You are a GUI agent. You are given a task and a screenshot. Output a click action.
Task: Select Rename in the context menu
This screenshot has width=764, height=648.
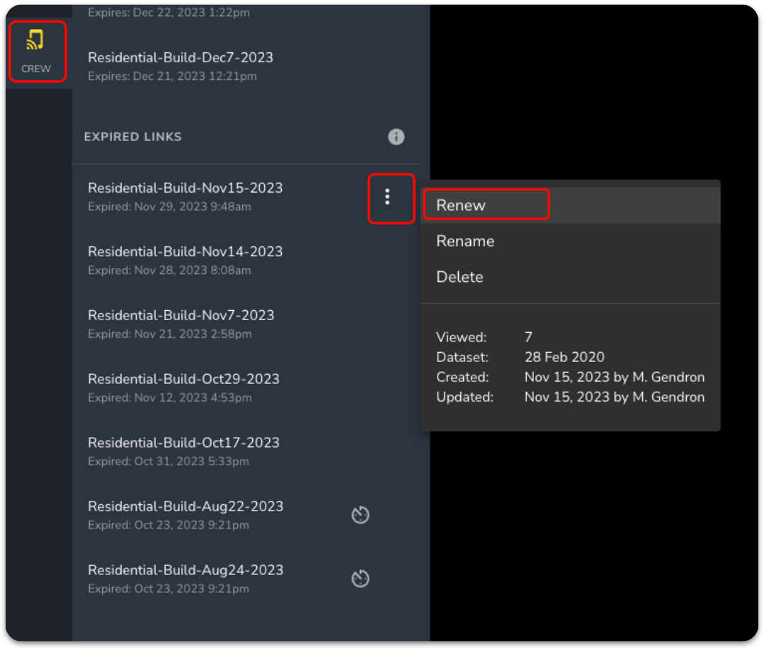(465, 241)
